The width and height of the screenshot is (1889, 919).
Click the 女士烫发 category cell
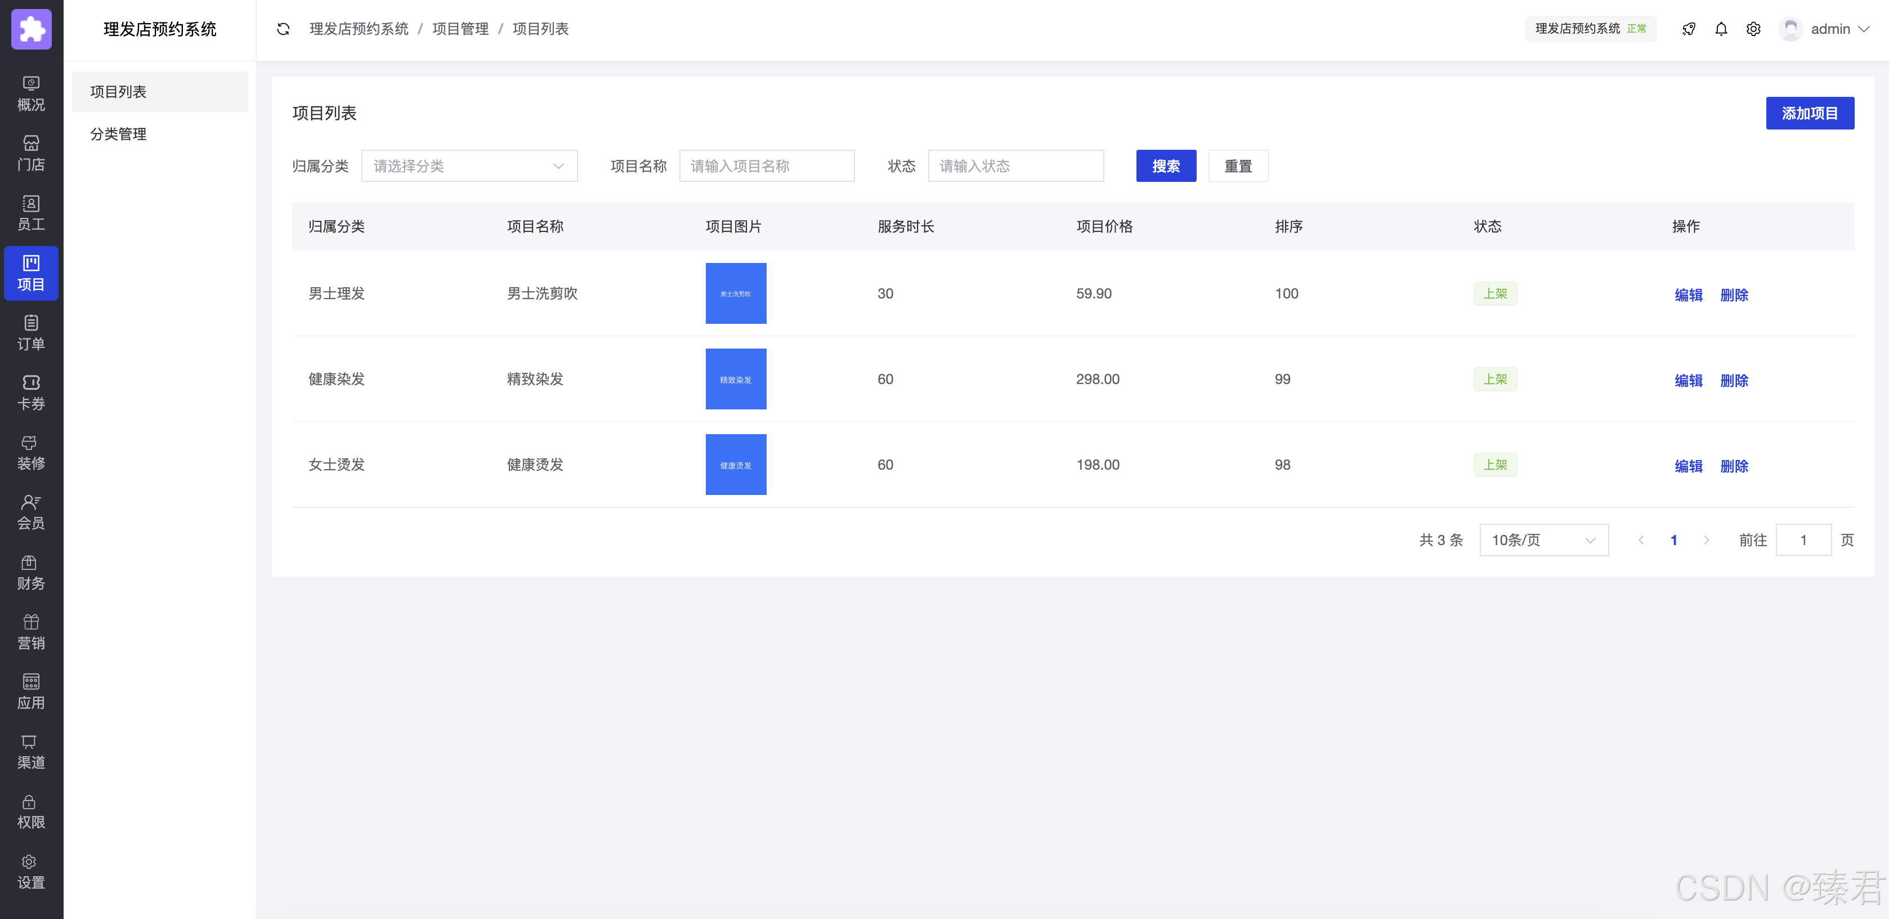(x=337, y=465)
